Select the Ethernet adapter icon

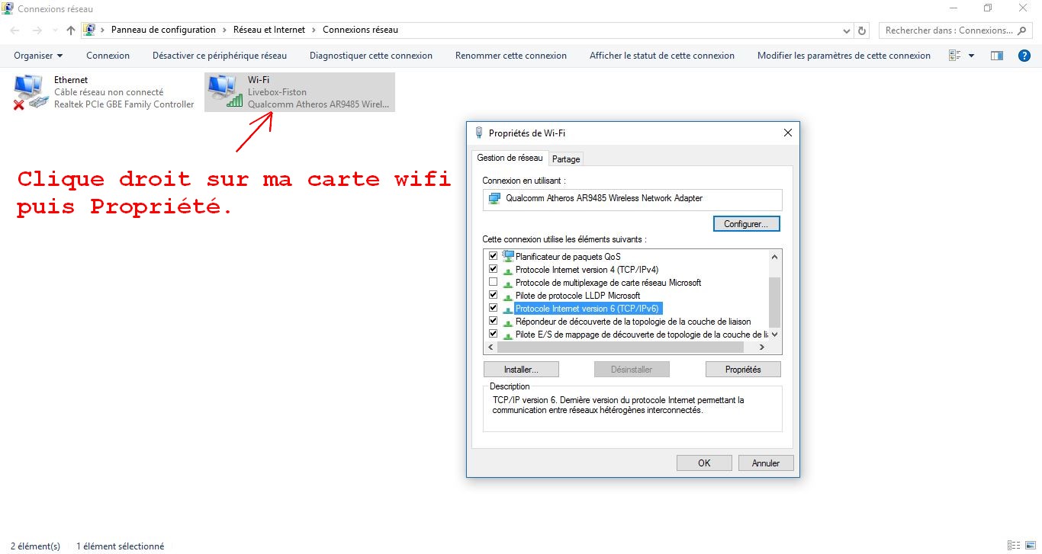(x=31, y=92)
